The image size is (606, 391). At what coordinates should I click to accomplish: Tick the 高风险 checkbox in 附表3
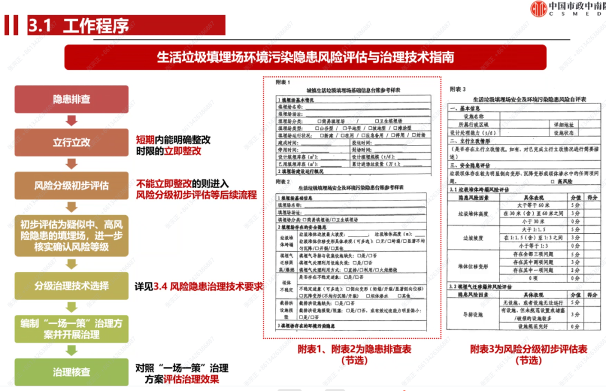coord(552,181)
